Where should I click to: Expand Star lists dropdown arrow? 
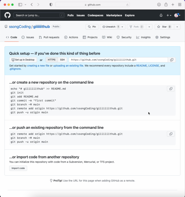(177, 27)
